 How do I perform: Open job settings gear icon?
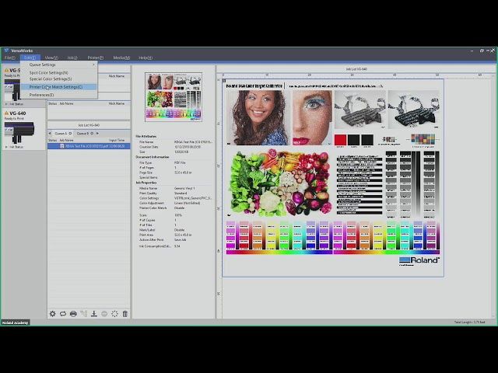pyautogui.click(x=53, y=314)
